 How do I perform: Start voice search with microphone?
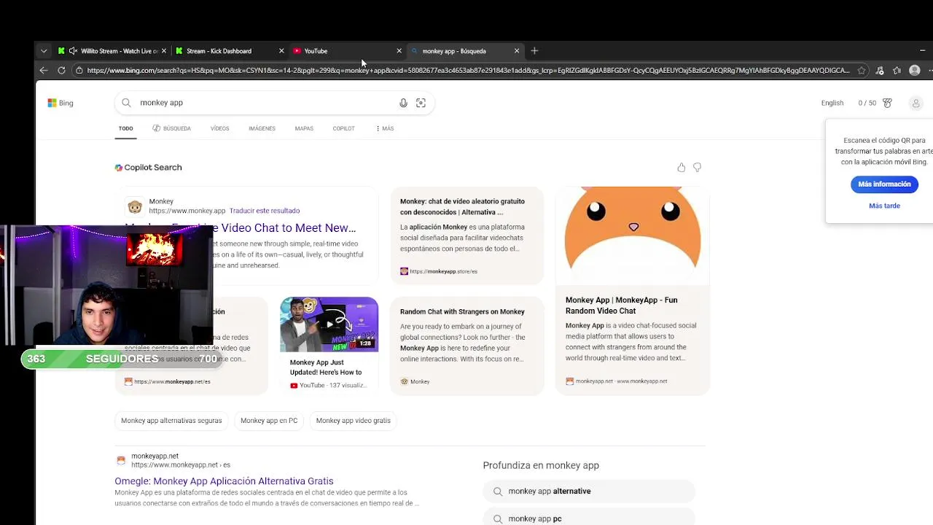tap(403, 103)
